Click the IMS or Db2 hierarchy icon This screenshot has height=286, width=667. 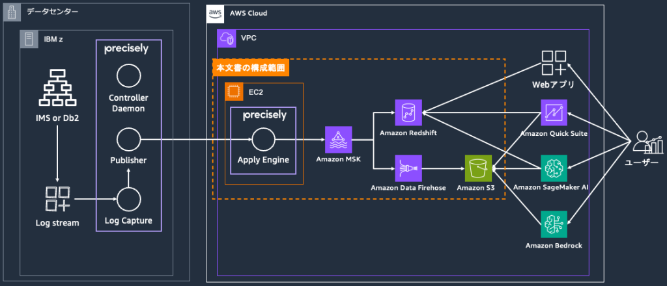56,87
